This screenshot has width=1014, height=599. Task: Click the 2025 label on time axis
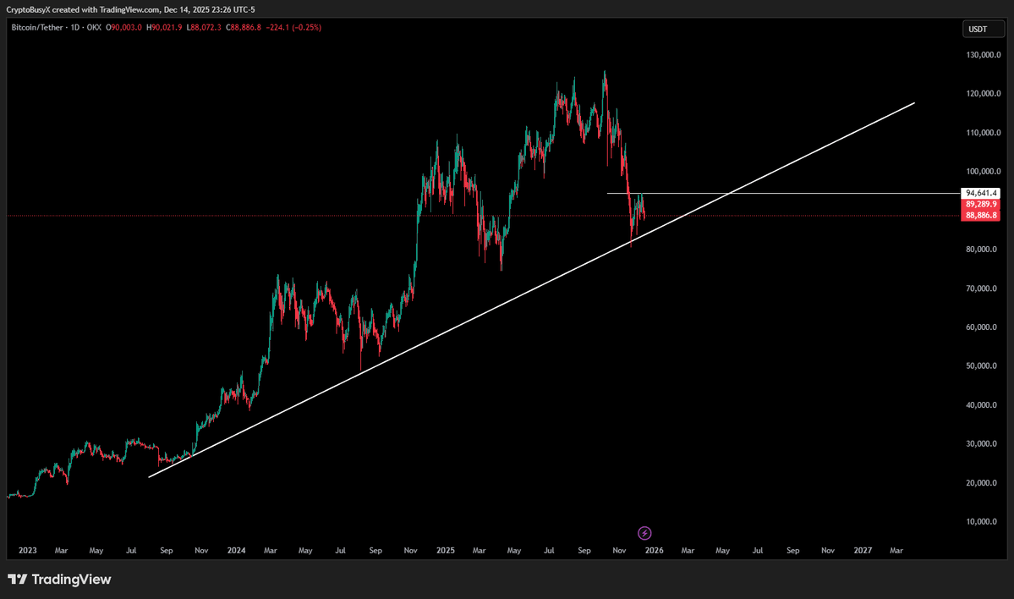coord(446,551)
